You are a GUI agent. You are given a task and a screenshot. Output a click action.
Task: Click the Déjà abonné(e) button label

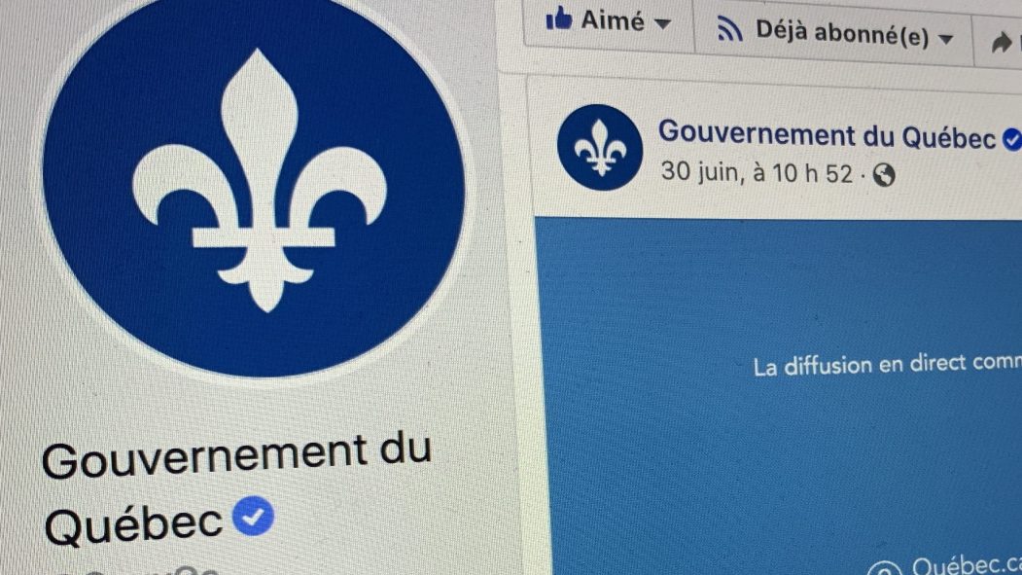click(842, 33)
